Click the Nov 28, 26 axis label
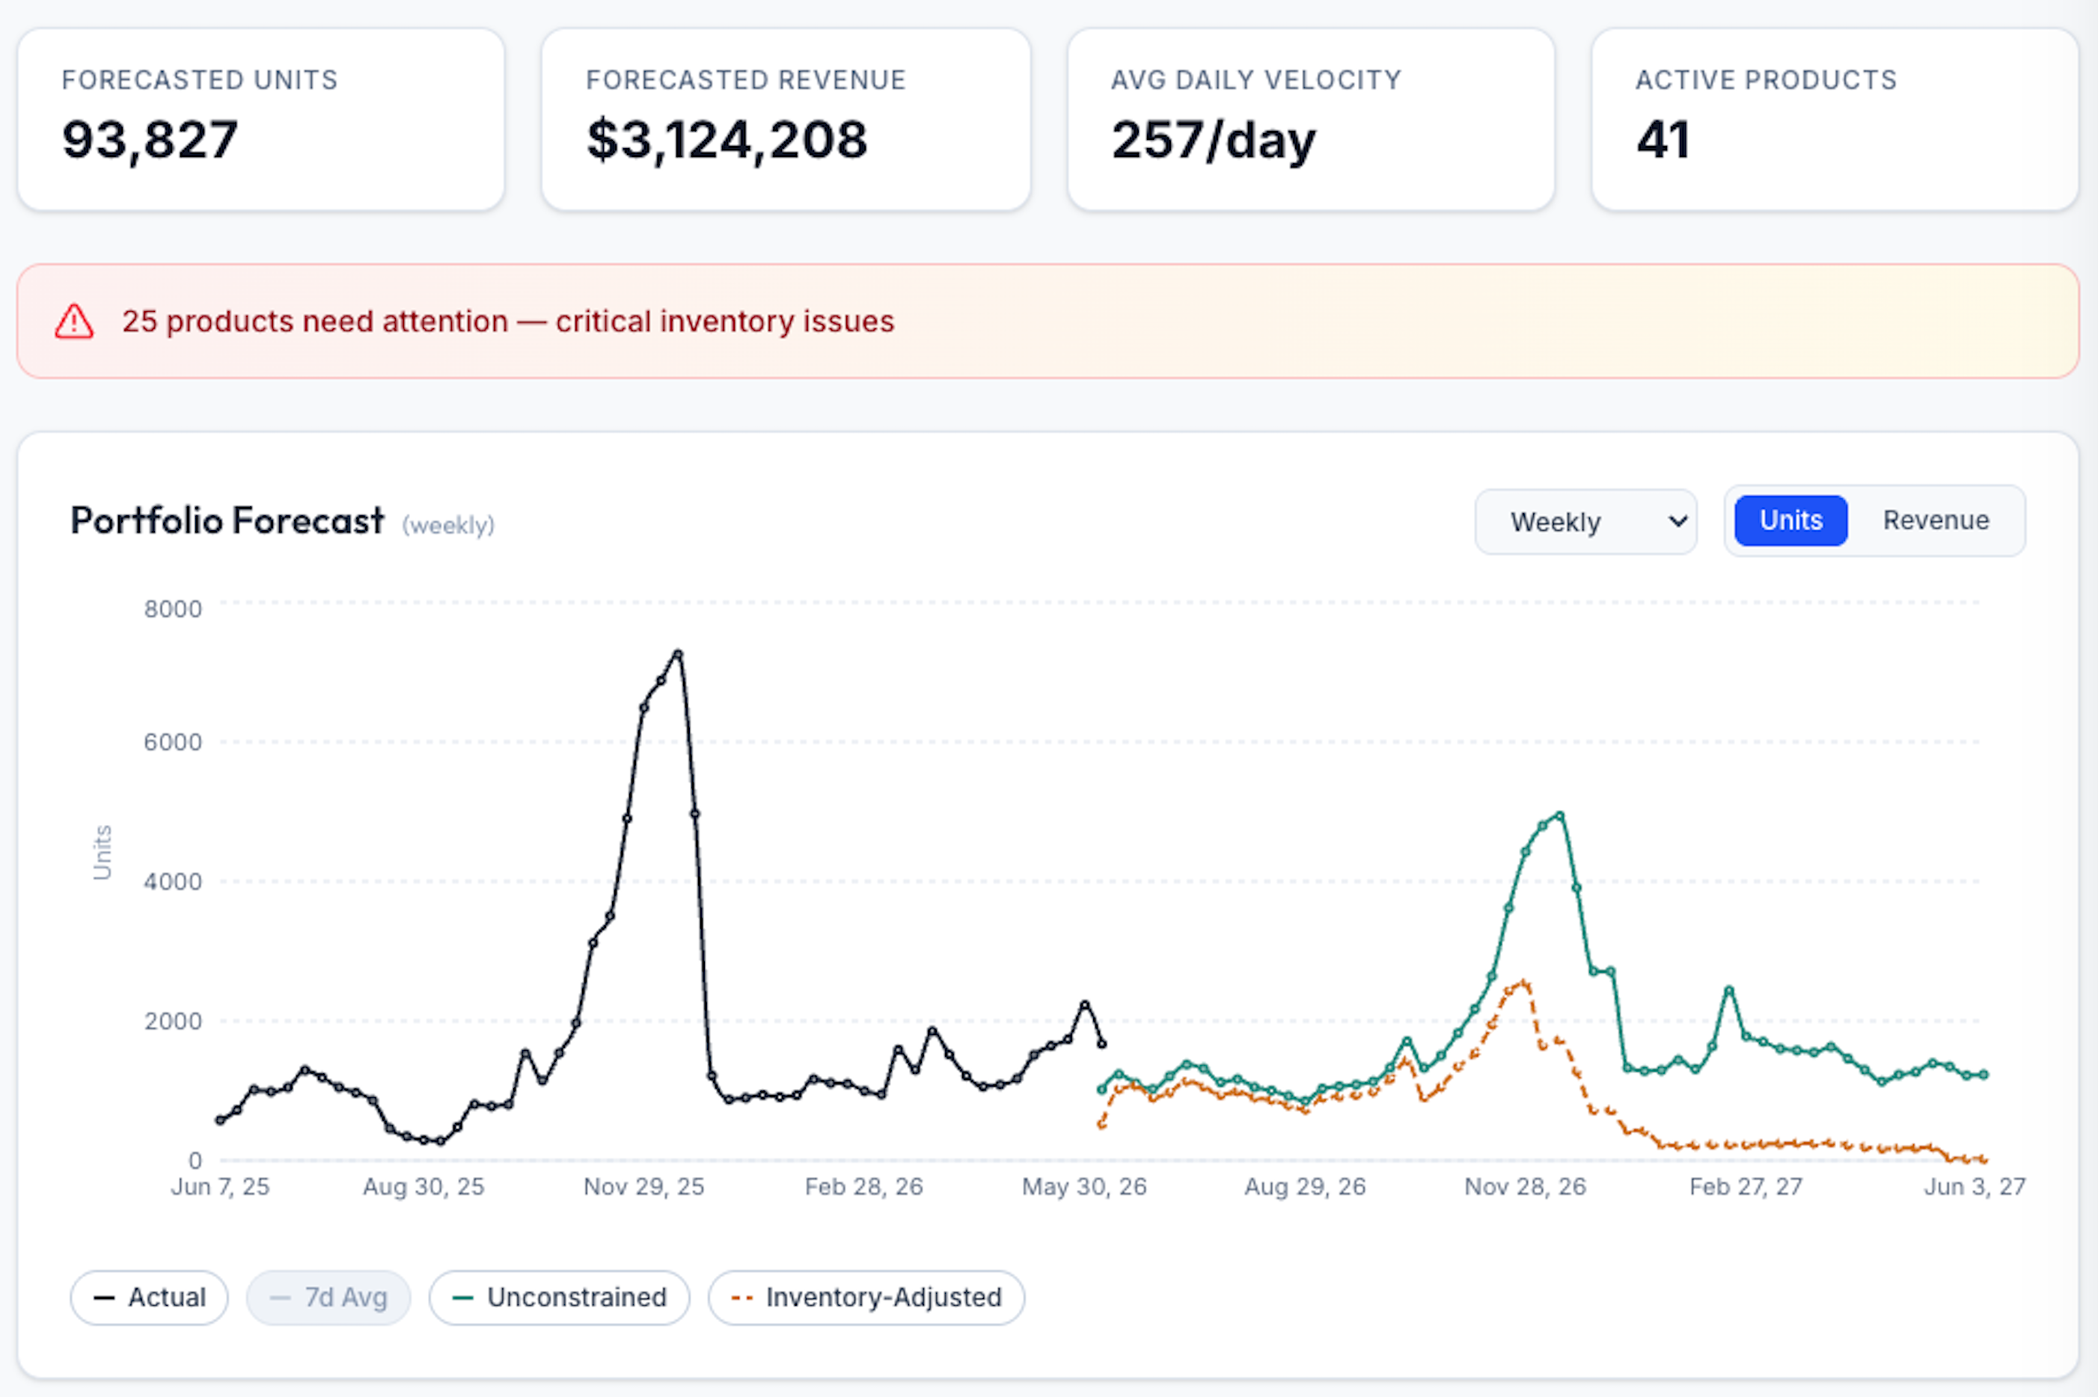The width and height of the screenshot is (2098, 1397). tap(1525, 1187)
